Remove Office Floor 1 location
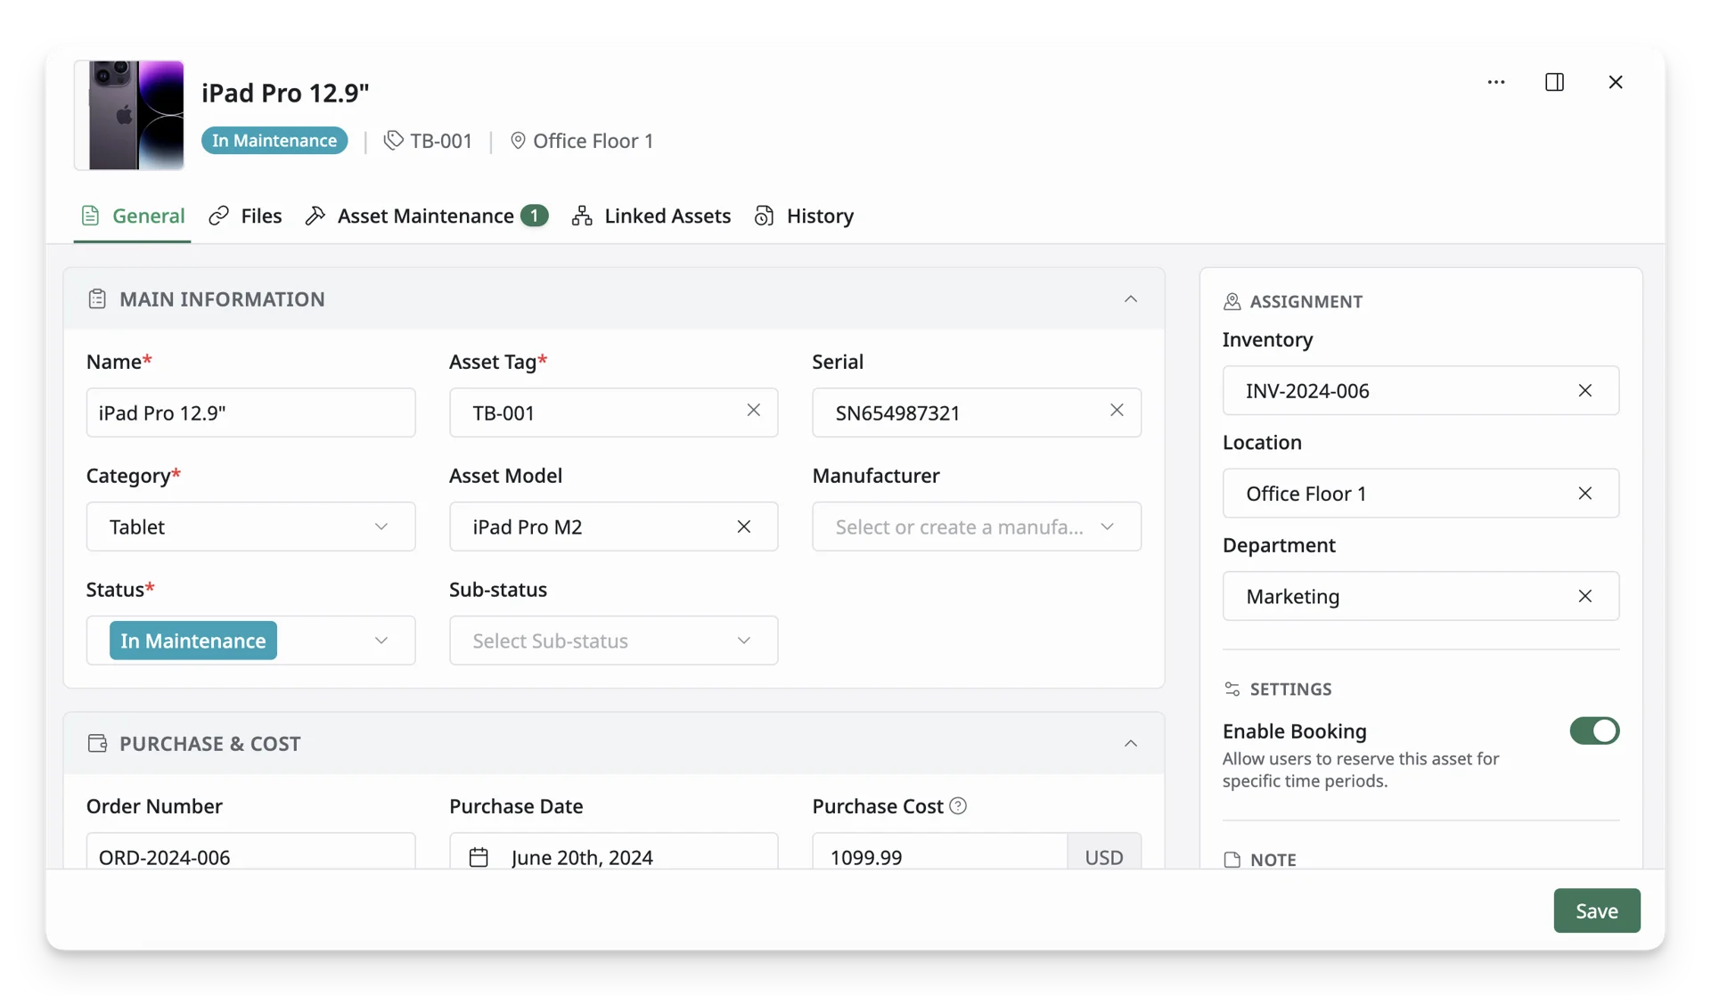The height and width of the screenshot is (996, 1711). [1585, 494]
